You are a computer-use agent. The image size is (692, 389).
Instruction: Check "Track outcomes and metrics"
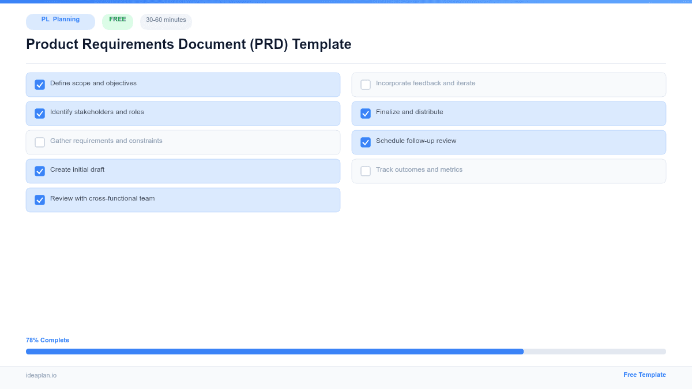click(365, 171)
